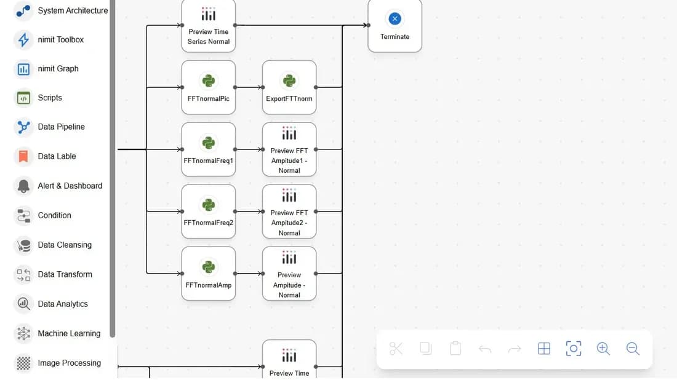
Task: Click the input port of Terminate node
Action: [368, 25]
